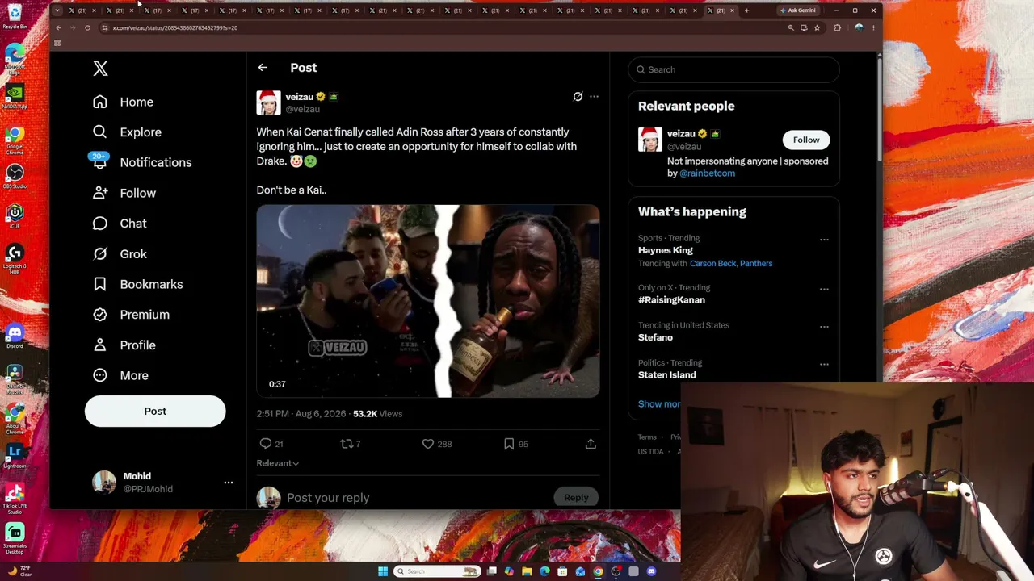Open Notifications with the 20+ badge

point(142,162)
